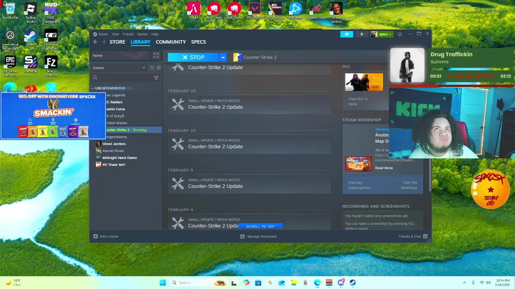Viewport: 515px width, 289px height.
Task: Open the Games menu
Action: pyautogui.click(x=142, y=34)
